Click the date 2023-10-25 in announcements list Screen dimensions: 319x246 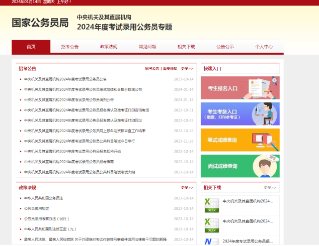(x=184, y=120)
